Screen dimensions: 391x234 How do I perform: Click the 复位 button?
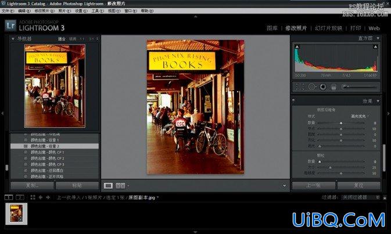[x=358, y=185]
